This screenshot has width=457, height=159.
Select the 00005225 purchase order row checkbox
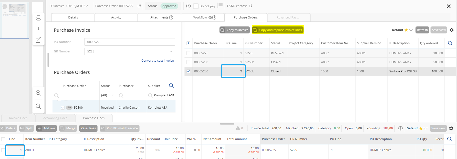pyautogui.click(x=188, y=53)
